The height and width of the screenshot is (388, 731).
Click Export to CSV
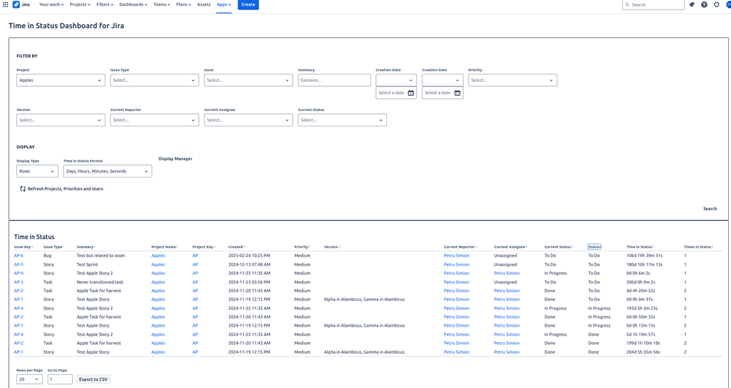93,379
